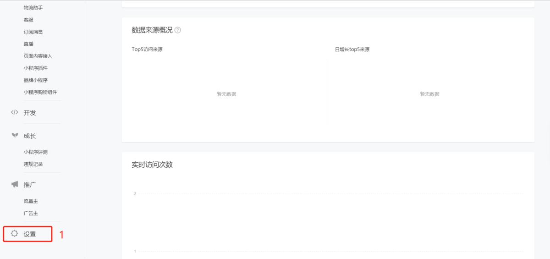Open the 成长 section label

(30, 136)
